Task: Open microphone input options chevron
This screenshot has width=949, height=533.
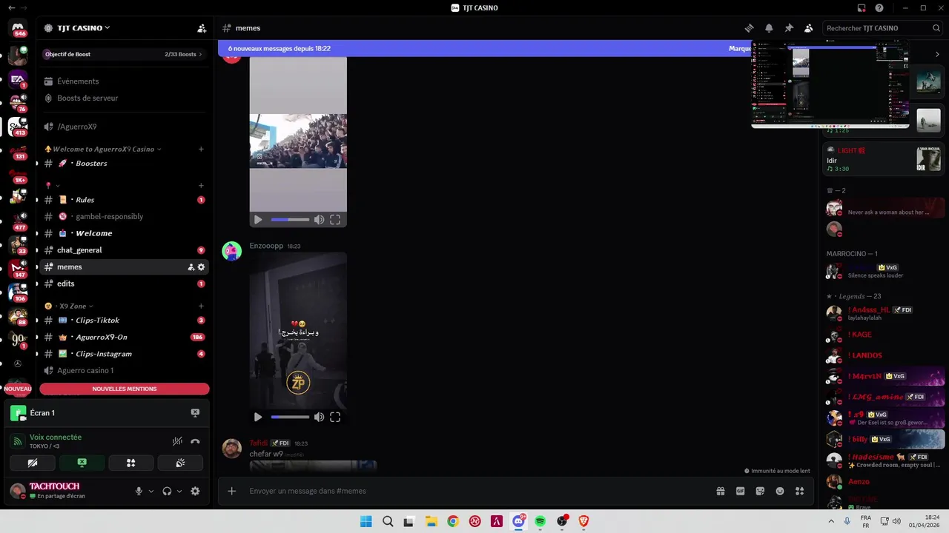Action: [151, 491]
